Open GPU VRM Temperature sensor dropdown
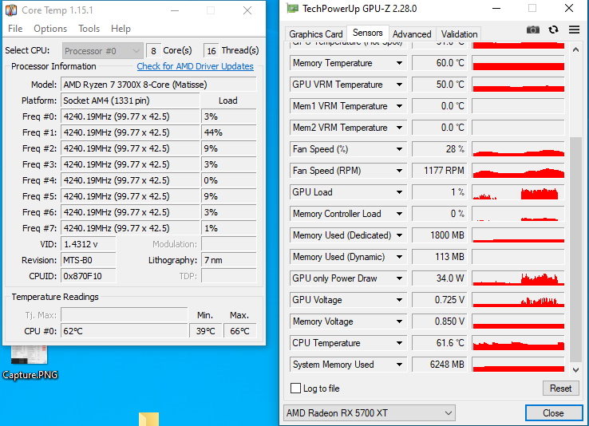Image resolution: width=589 pixels, height=426 pixels. (399, 85)
